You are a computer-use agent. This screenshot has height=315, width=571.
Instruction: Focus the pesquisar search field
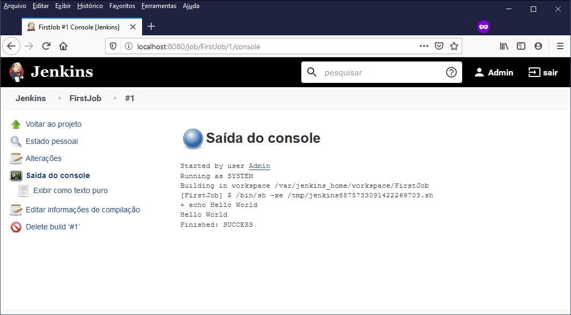click(381, 72)
